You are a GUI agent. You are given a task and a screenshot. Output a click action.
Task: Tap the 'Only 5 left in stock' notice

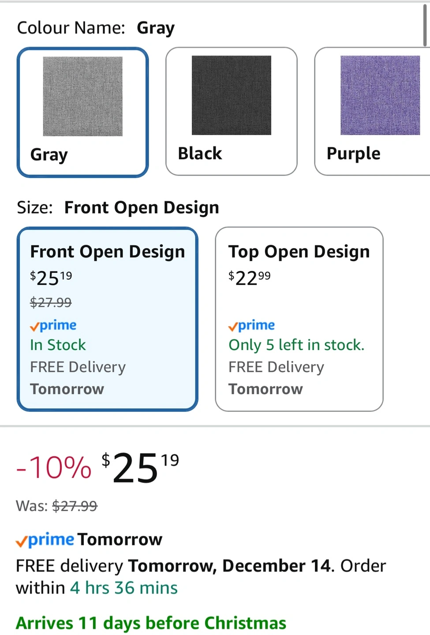point(296,345)
